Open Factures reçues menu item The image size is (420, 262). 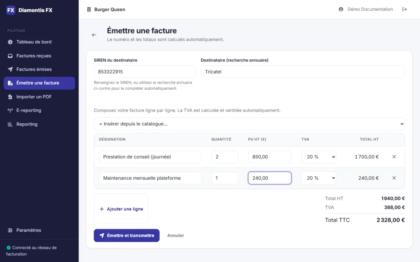pos(39,56)
